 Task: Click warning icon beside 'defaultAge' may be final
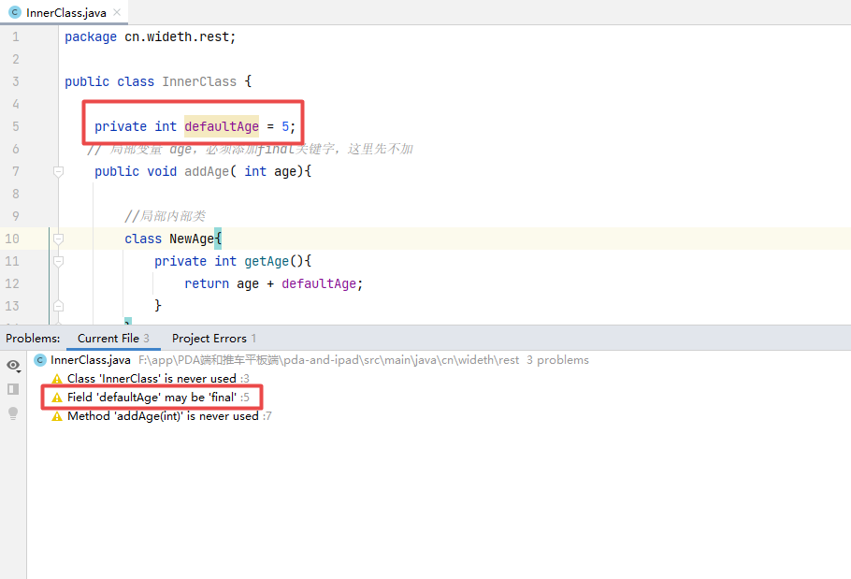[x=57, y=398]
